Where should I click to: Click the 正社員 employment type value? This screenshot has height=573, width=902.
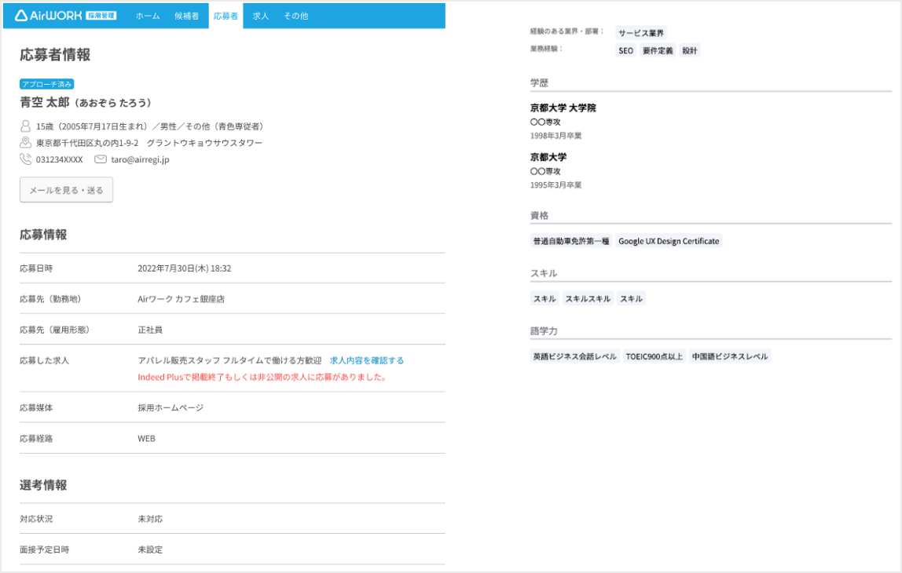tap(150, 330)
